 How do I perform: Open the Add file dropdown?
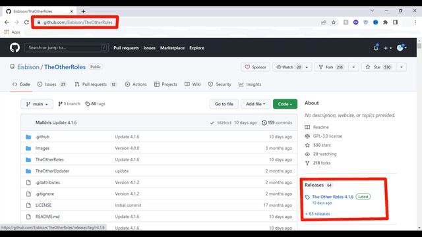pos(255,104)
